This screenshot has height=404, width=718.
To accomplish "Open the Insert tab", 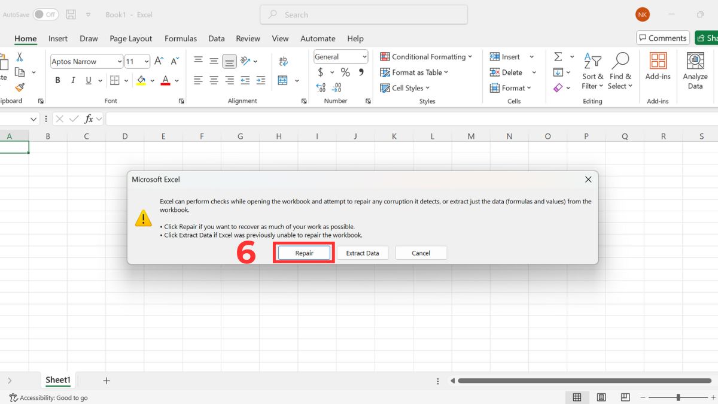I will point(58,38).
